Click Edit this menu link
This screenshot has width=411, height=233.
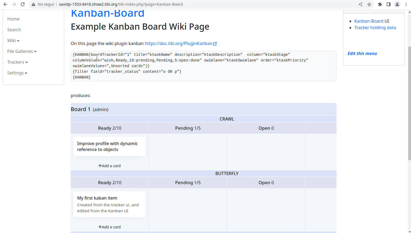point(362,53)
